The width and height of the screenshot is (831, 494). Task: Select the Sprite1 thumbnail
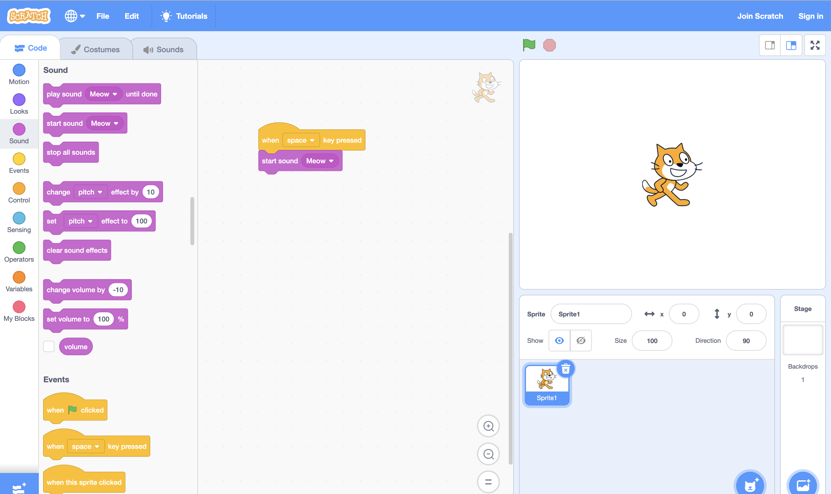tap(547, 385)
